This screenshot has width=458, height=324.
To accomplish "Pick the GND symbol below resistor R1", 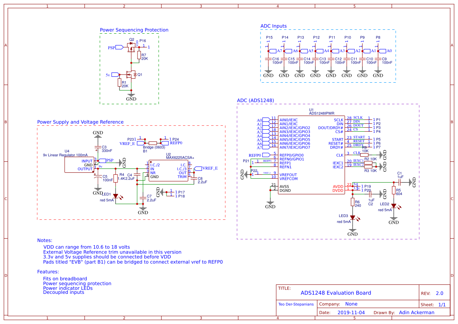I will point(131,97).
